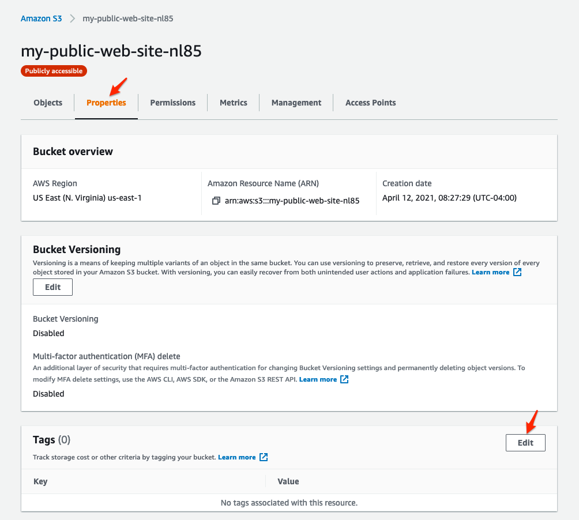This screenshot has height=520, width=579.
Task: Click the Tags (0) heading
Action: (52, 439)
